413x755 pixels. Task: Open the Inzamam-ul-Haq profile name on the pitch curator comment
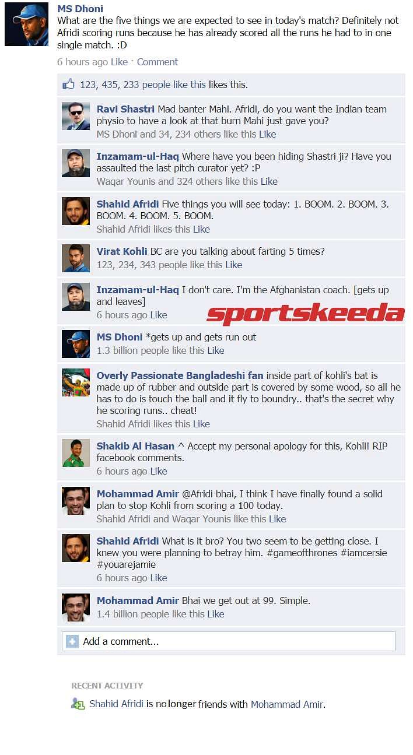pyautogui.click(x=138, y=156)
